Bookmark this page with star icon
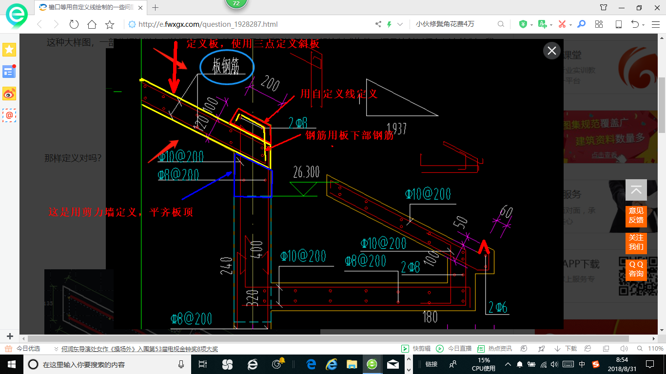Image resolution: width=666 pixels, height=374 pixels. click(110, 24)
